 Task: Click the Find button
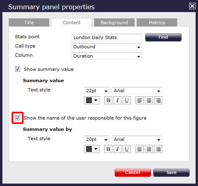[x=163, y=37]
